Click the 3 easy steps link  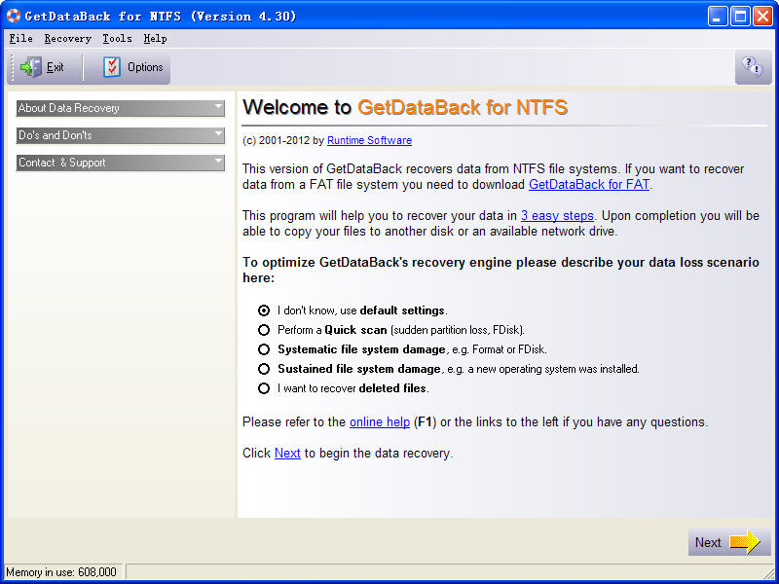click(557, 216)
